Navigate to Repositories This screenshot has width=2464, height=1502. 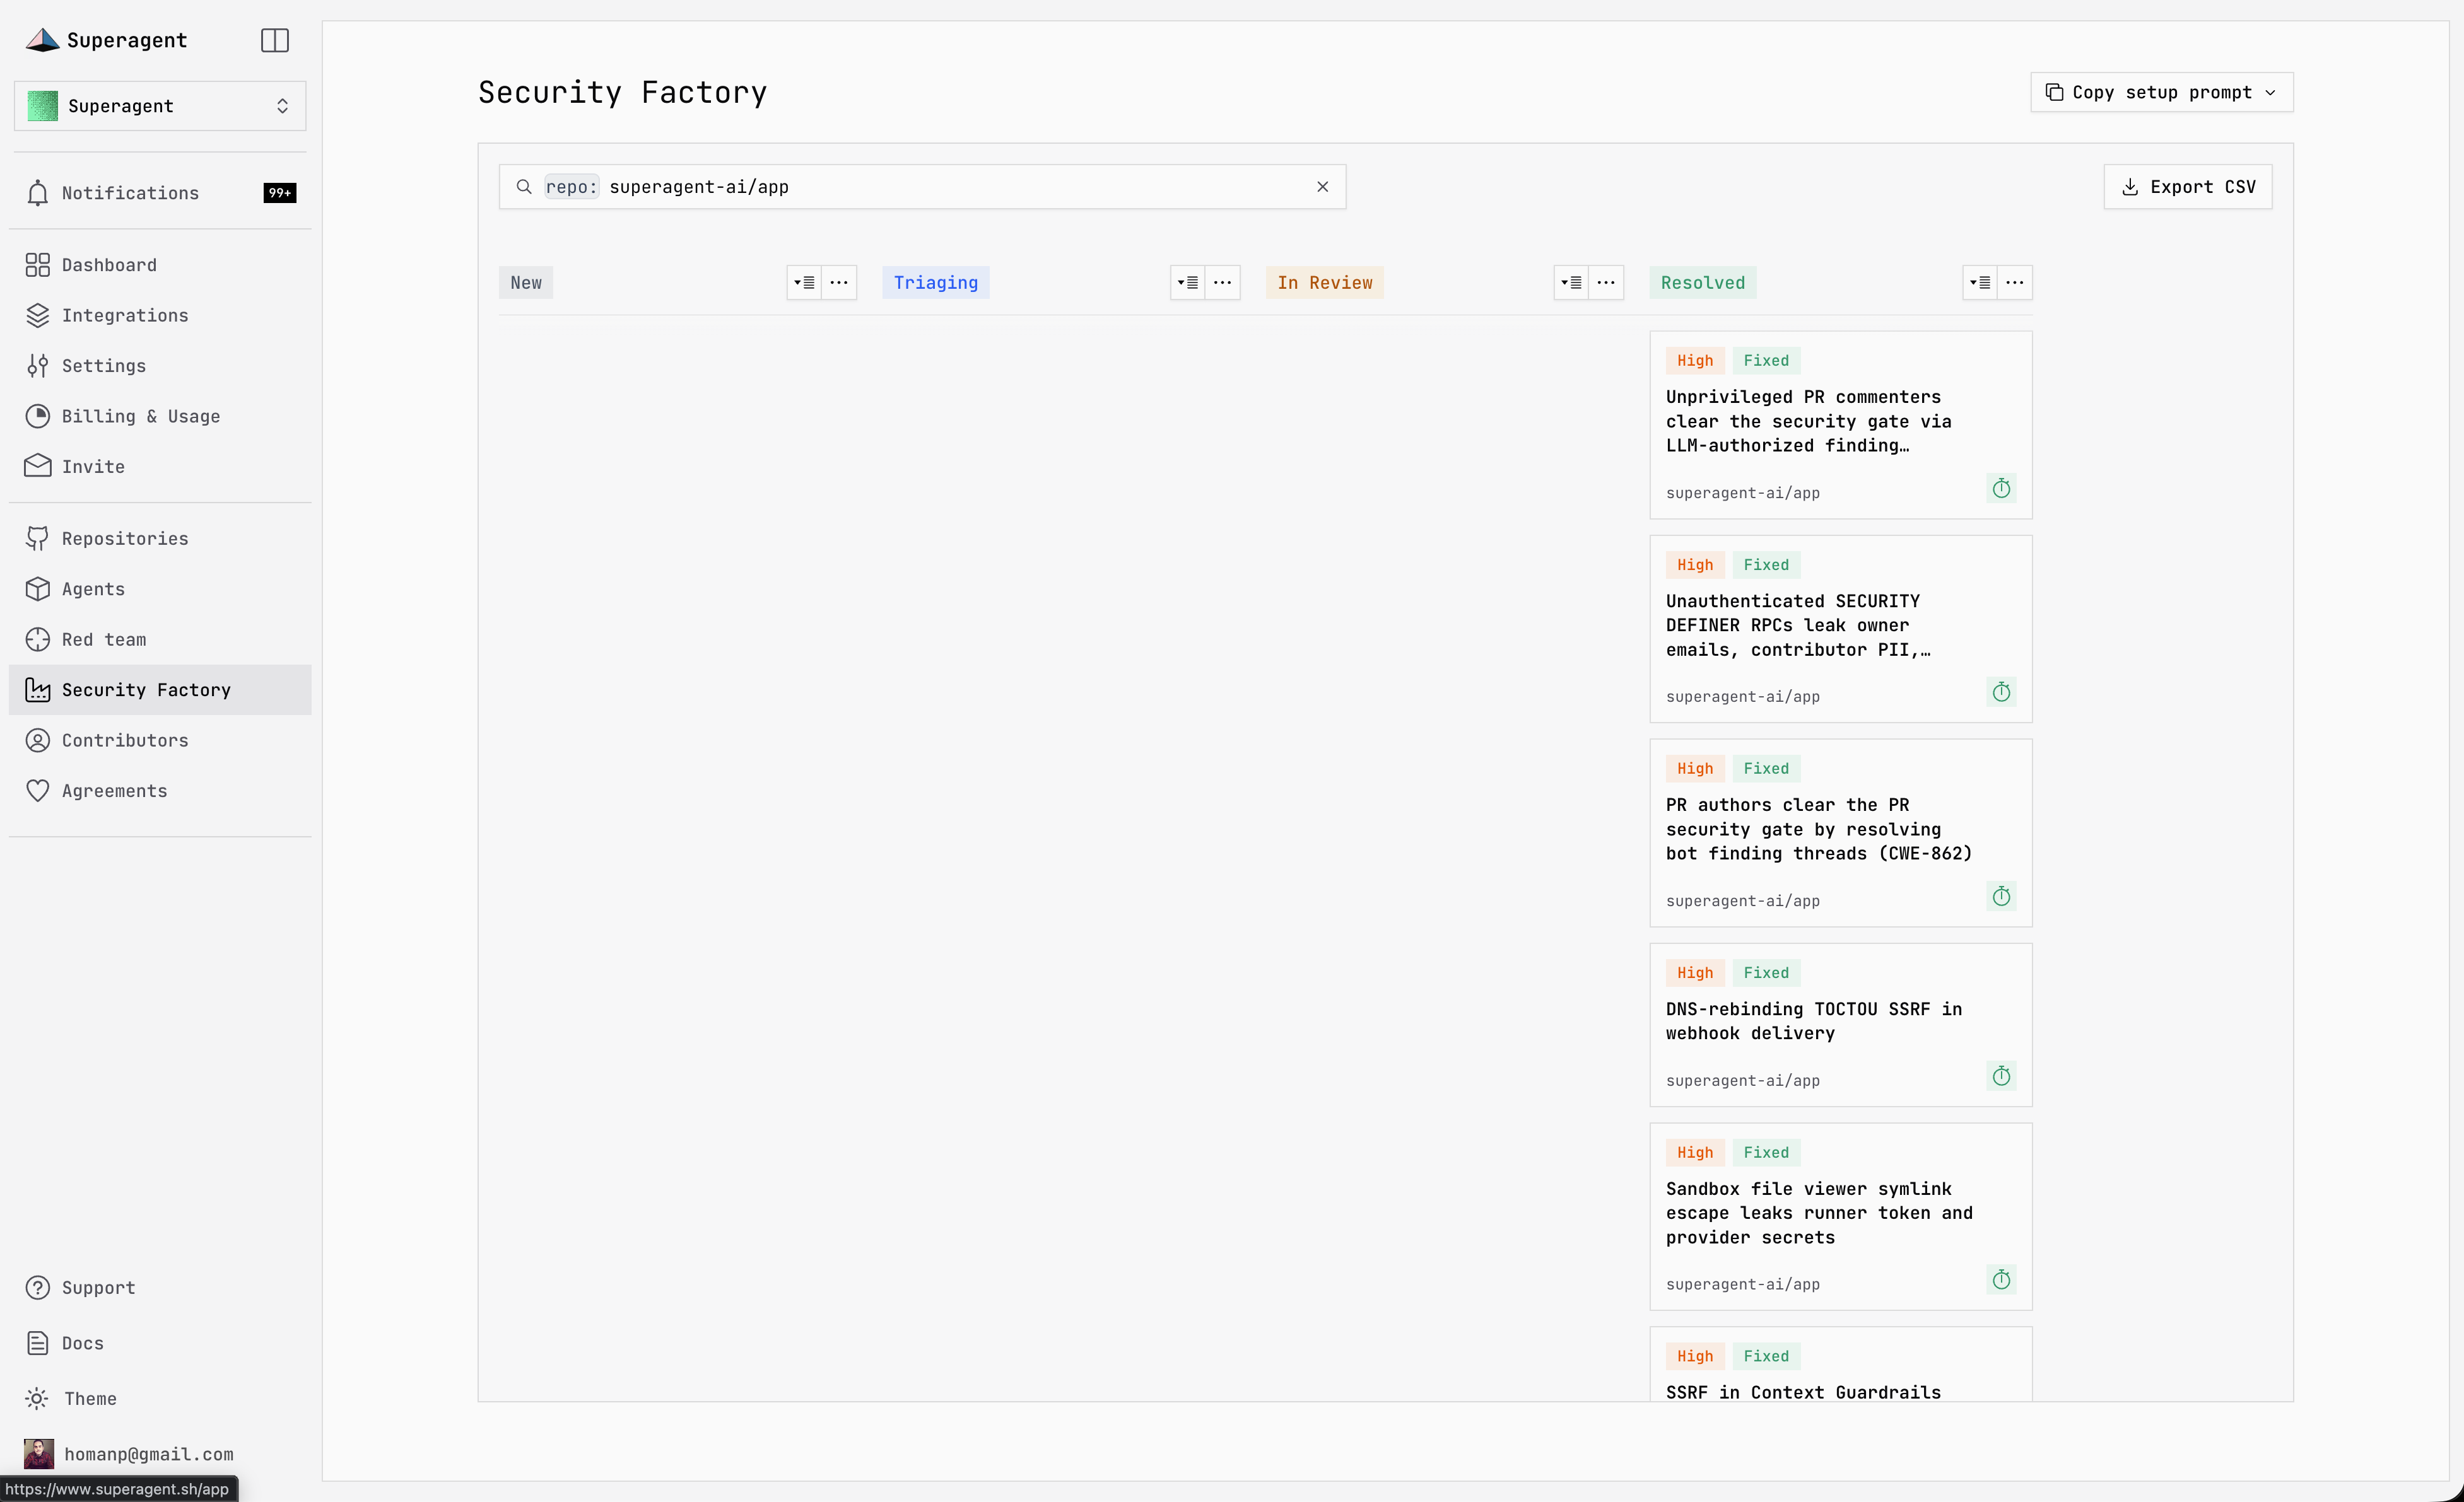click(160, 539)
